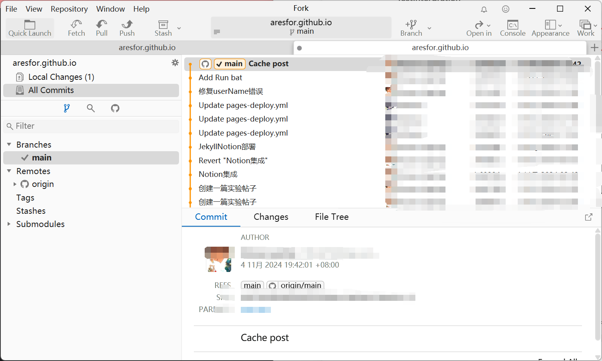The width and height of the screenshot is (602, 361).
Task: Open notifications bell icon
Action: coord(484,9)
